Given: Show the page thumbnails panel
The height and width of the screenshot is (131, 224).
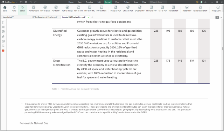Looking at the screenshot, I should tap(3, 27).
